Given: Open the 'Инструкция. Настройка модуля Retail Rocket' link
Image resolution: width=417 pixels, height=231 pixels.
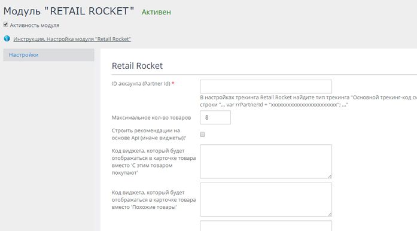Looking at the screenshot, I should [x=72, y=39].
